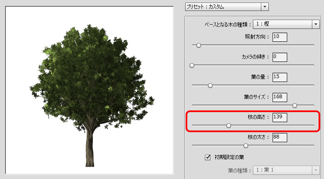Viewport: 324px width, 179px height.
Task: Click the preset dropdown arrow button
Action: (265, 7)
